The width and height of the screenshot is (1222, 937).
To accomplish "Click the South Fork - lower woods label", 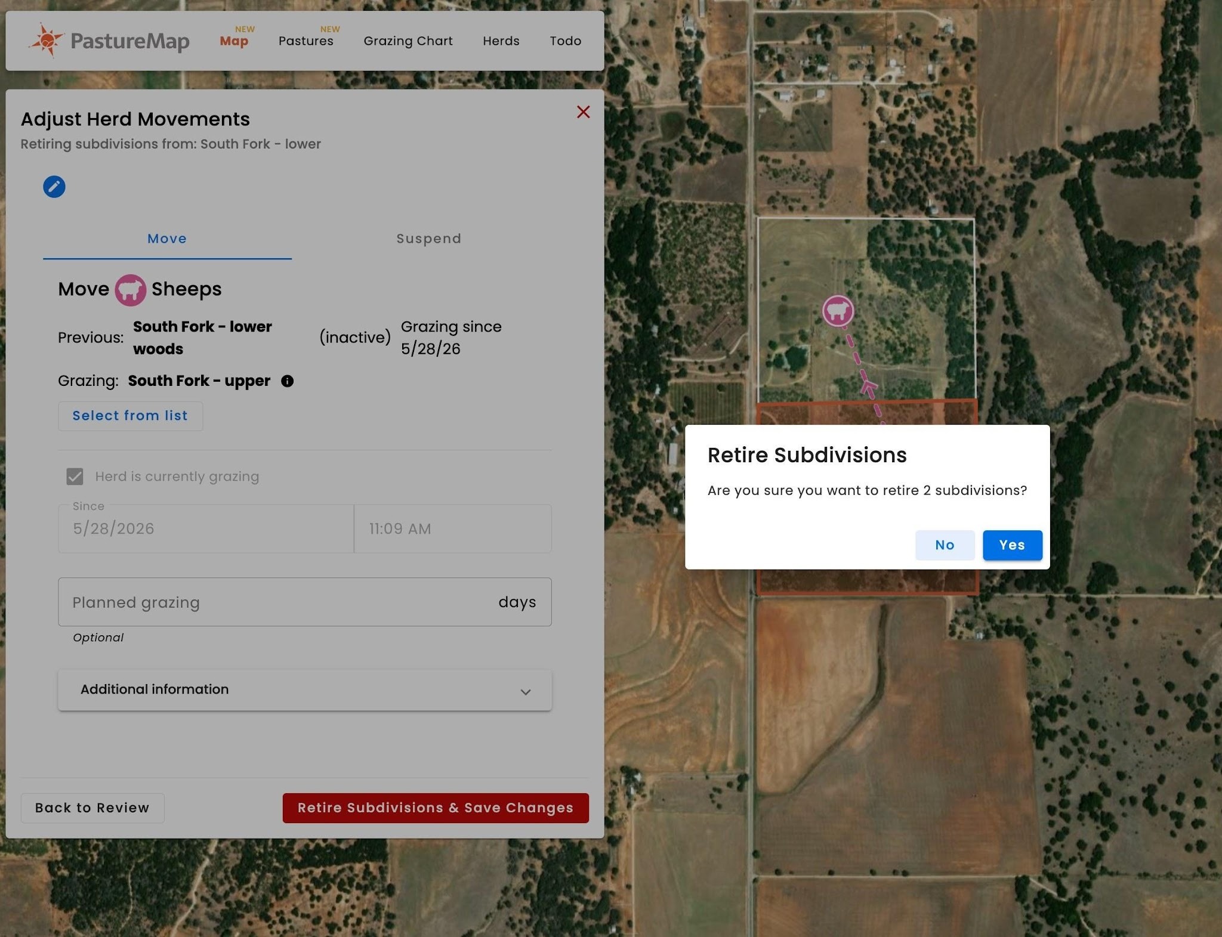I will coord(202,338).
